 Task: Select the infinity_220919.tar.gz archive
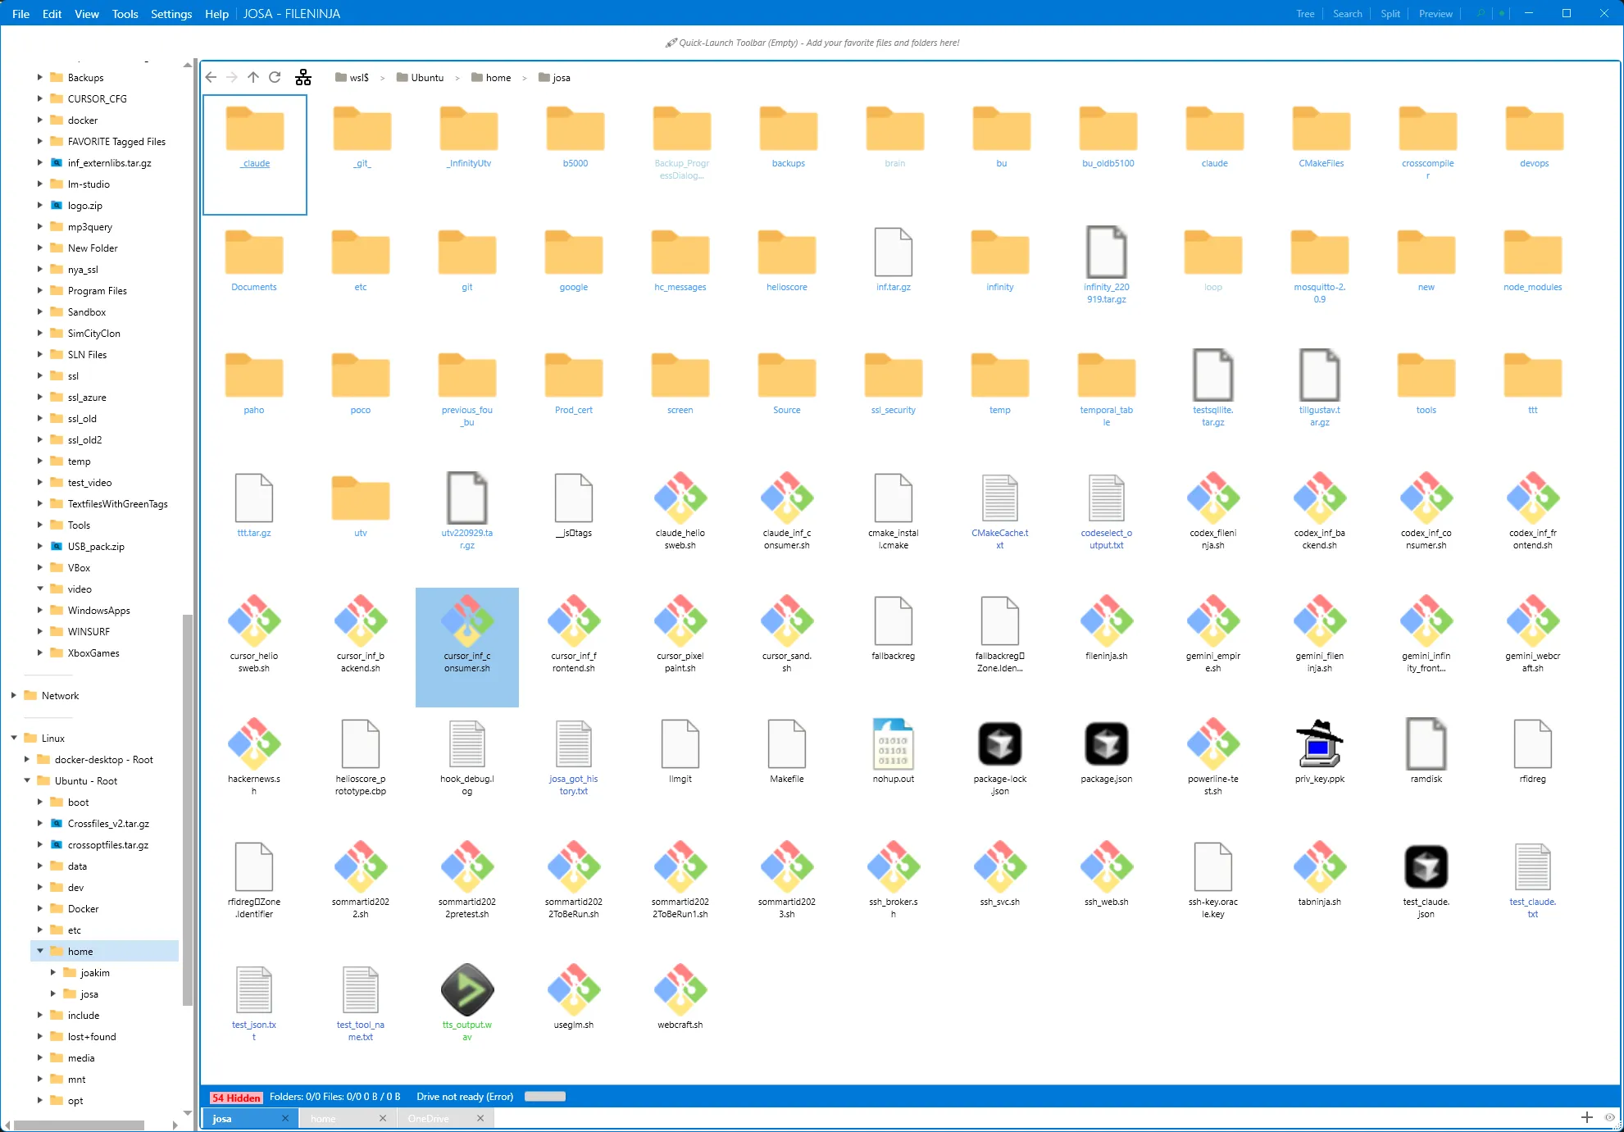pyautogui.click(x=1106, y=265)
